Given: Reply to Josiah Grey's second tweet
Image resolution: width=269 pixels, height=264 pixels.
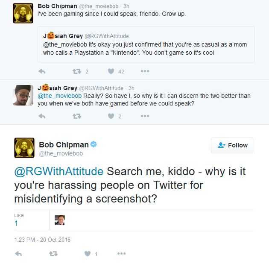Looking at the screenshot, I should coord(42,116).
